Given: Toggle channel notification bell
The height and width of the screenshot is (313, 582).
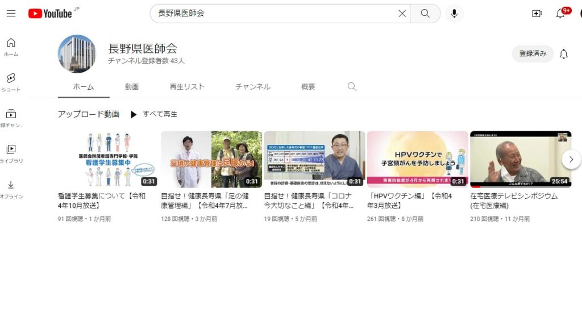Looking at the screenshot, I should pos(563,54).
